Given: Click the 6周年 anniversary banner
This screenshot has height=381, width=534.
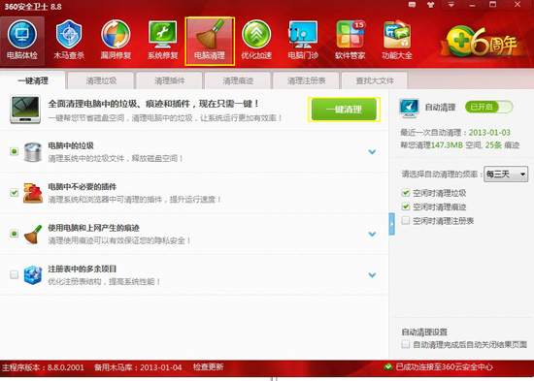Looking at the screenshot, I should click(x=482, y=42).
